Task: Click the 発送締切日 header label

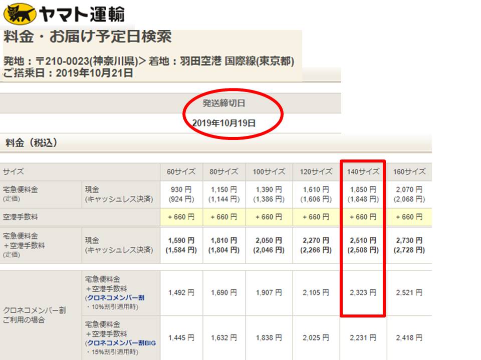Action: tap(224, 103)
